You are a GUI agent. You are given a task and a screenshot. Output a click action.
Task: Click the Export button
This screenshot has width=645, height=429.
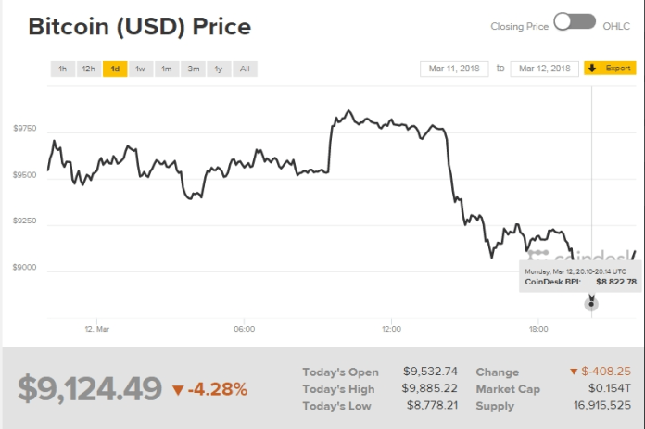point(610,69)
